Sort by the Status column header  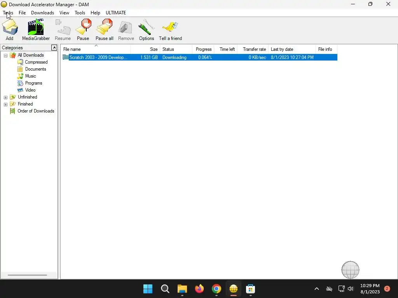click(x=176, y=49)
